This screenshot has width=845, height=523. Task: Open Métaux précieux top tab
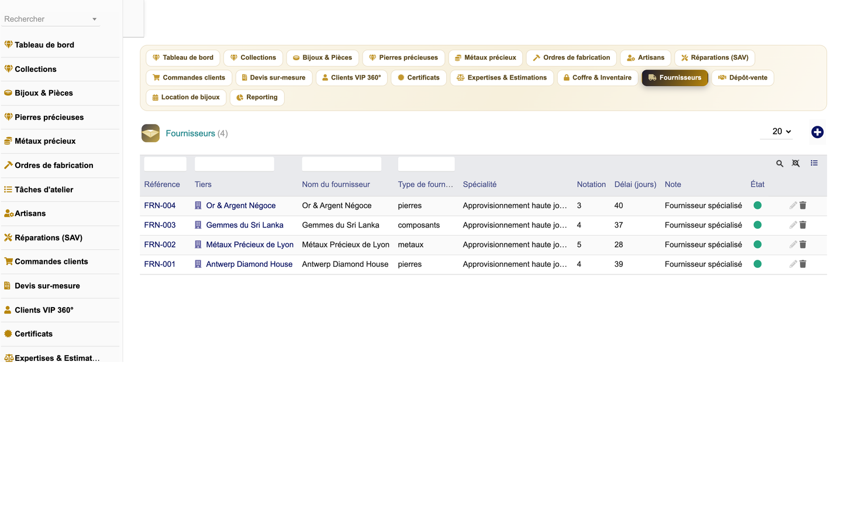pyautogui.click(x=485, y=58)
